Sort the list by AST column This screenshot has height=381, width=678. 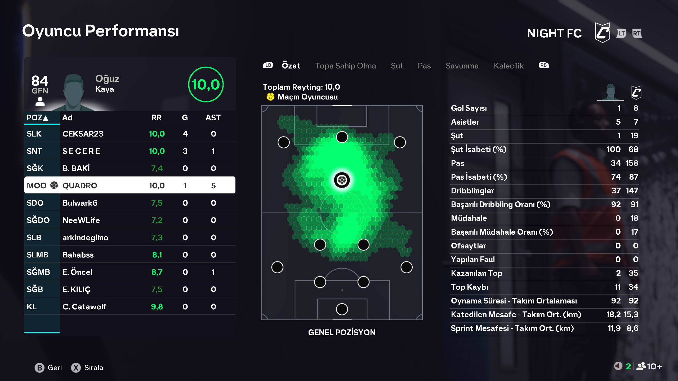click(x=213, y=118)
